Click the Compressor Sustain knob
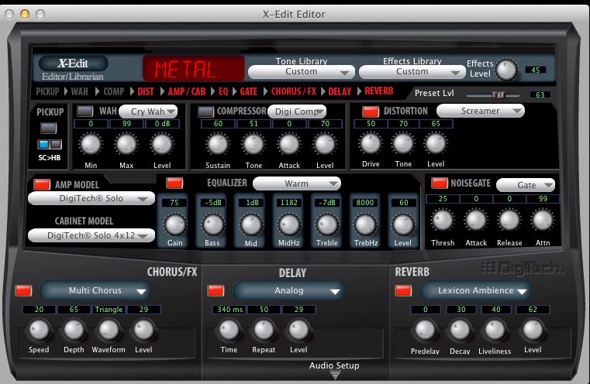Screen dimensions: 590x384 coord(218,144)
